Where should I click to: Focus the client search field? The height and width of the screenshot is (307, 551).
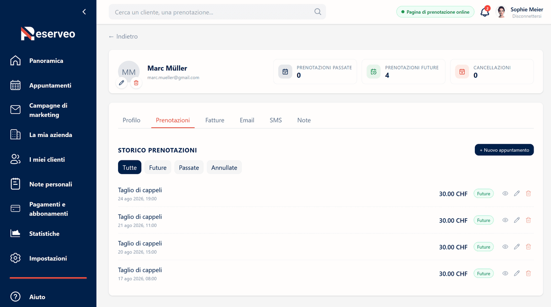pos(217,12)
